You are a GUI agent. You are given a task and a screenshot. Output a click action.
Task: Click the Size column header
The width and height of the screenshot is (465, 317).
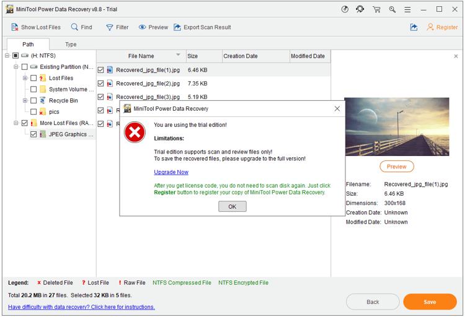[204, 56]
